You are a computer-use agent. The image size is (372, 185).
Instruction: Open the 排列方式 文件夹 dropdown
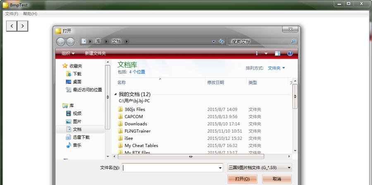click(277, 68)
